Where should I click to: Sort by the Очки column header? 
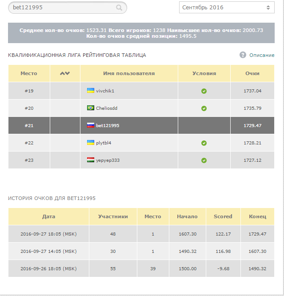pyautogui.click(x=252, y=73)
